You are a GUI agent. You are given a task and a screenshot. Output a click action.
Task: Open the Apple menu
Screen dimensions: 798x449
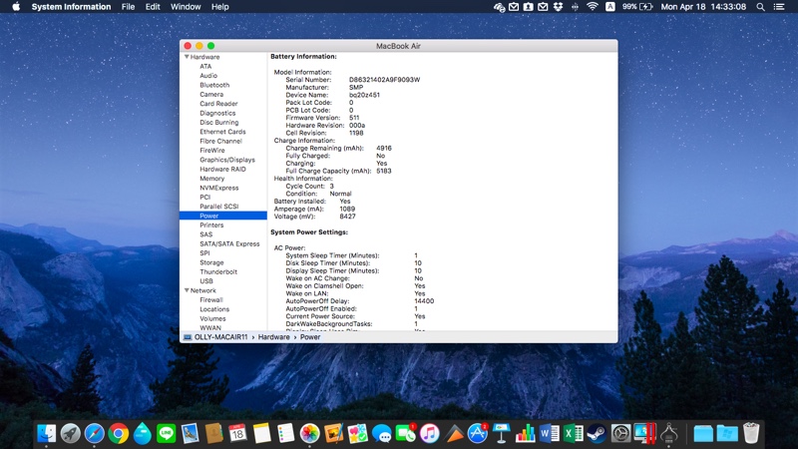coord(16,7)
